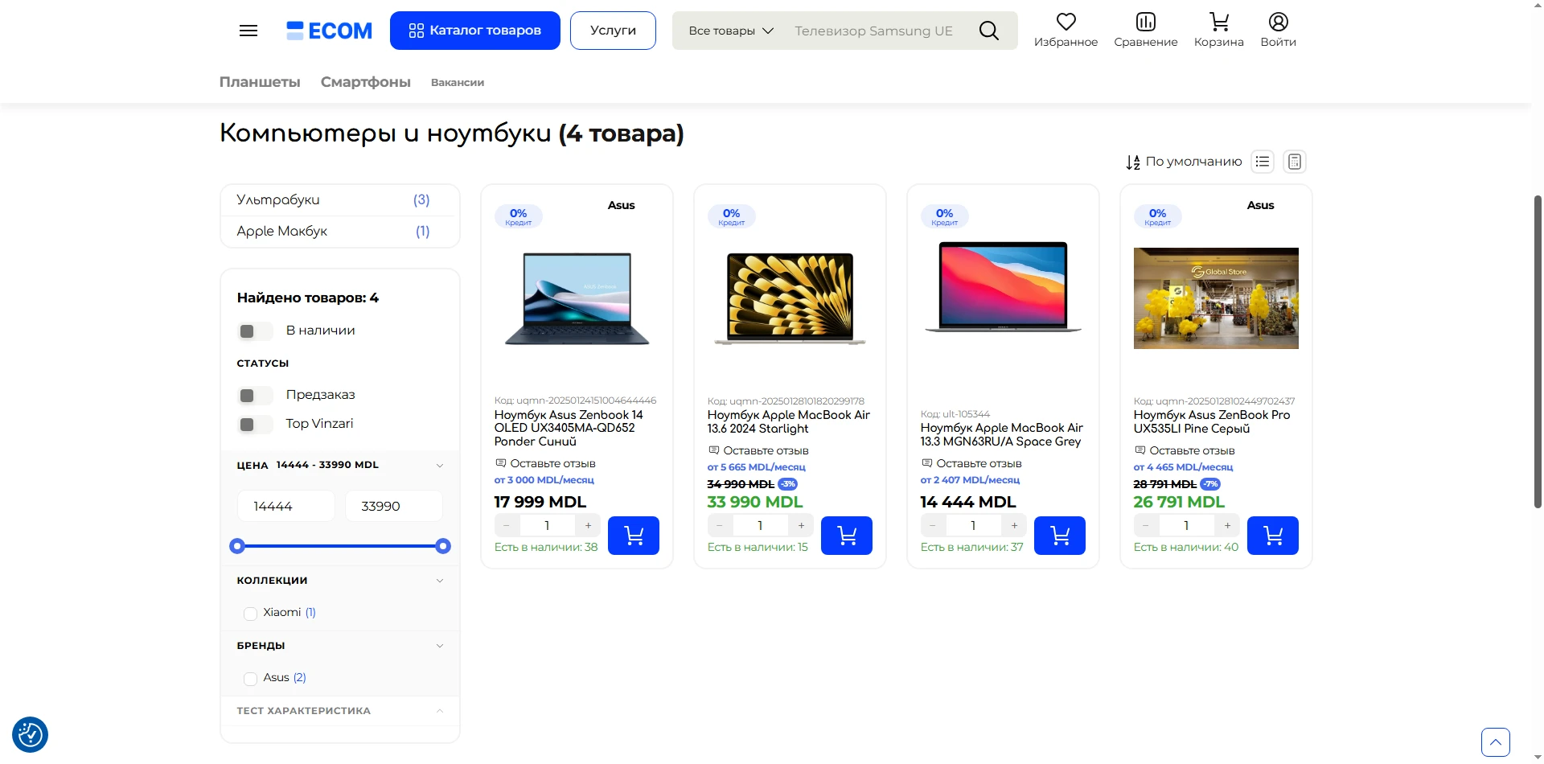Collapse the Коллекции filter section
Viewport: 1544px width, 764px height.
[x=440, y=581]
